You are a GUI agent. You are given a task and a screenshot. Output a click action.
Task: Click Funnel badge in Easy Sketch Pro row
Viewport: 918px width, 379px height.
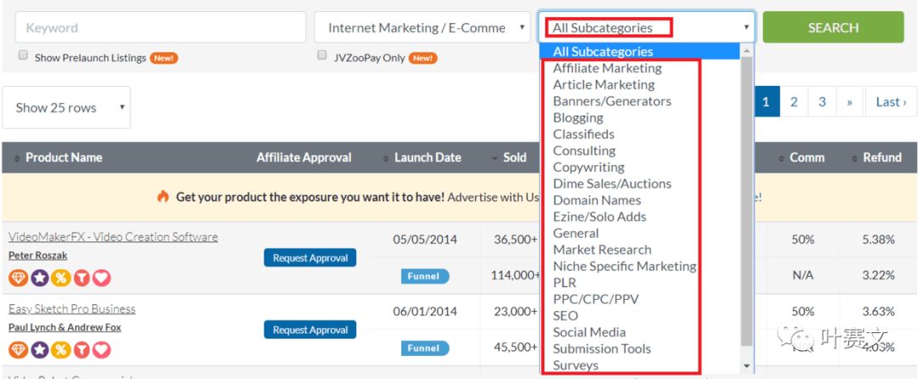pyautogui.click(x=424, y=348)
